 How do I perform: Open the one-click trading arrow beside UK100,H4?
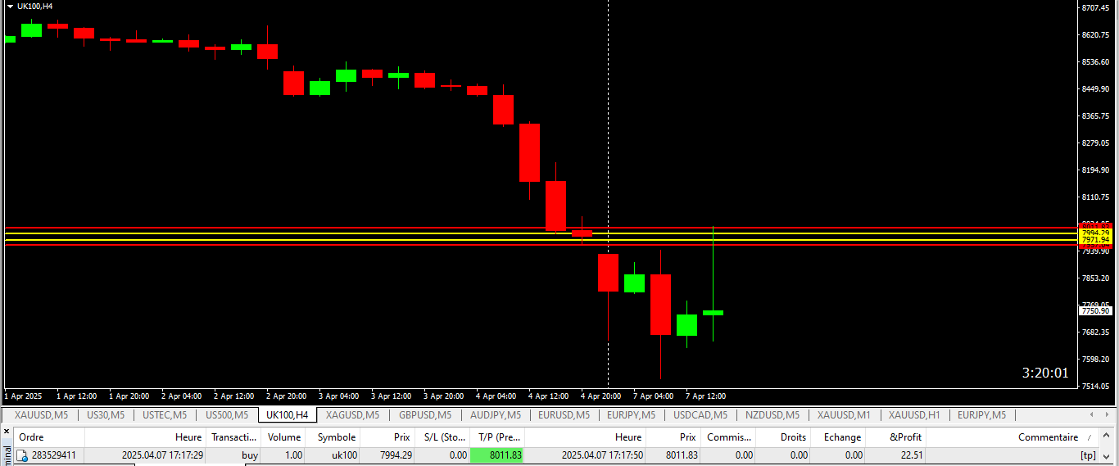pos(10,7)
